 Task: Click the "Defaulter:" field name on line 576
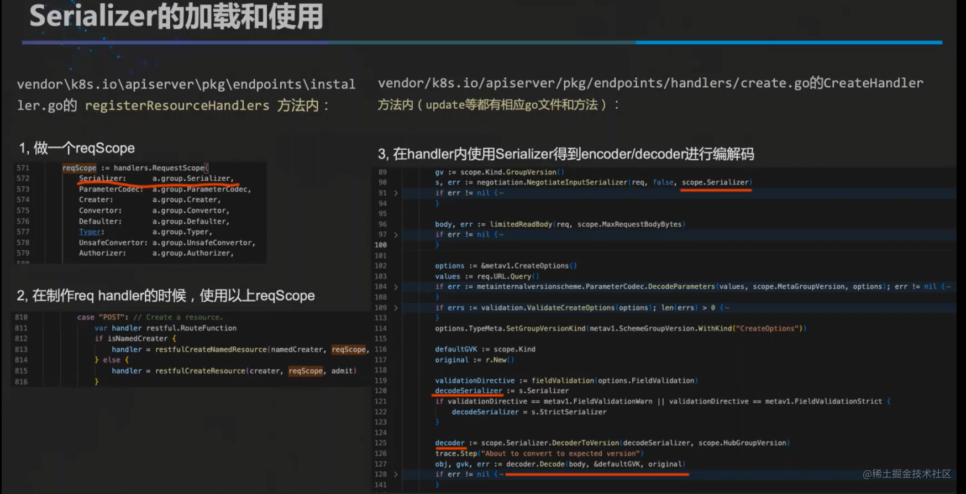point(101,221)
